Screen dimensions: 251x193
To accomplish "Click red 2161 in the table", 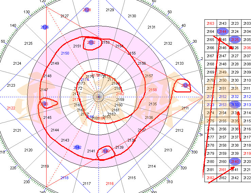I will click(222, 170).
